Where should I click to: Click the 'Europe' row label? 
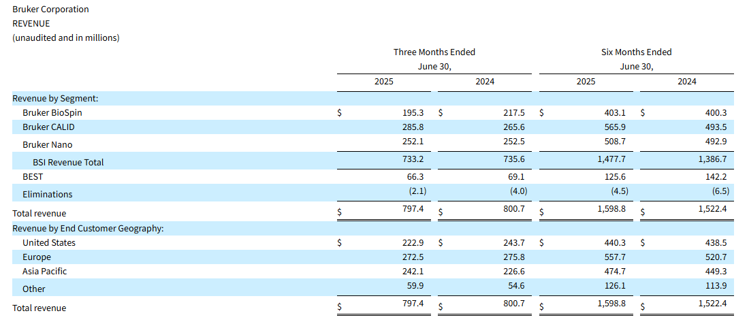coord(36,257)
